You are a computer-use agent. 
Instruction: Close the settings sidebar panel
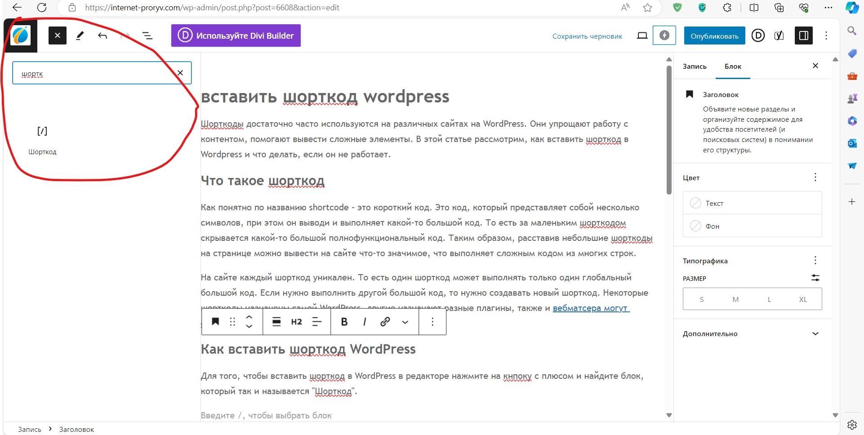point(815,66)
